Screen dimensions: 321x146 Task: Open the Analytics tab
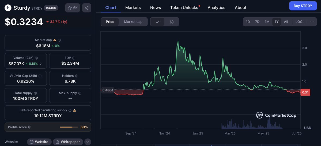click(216, 7)
